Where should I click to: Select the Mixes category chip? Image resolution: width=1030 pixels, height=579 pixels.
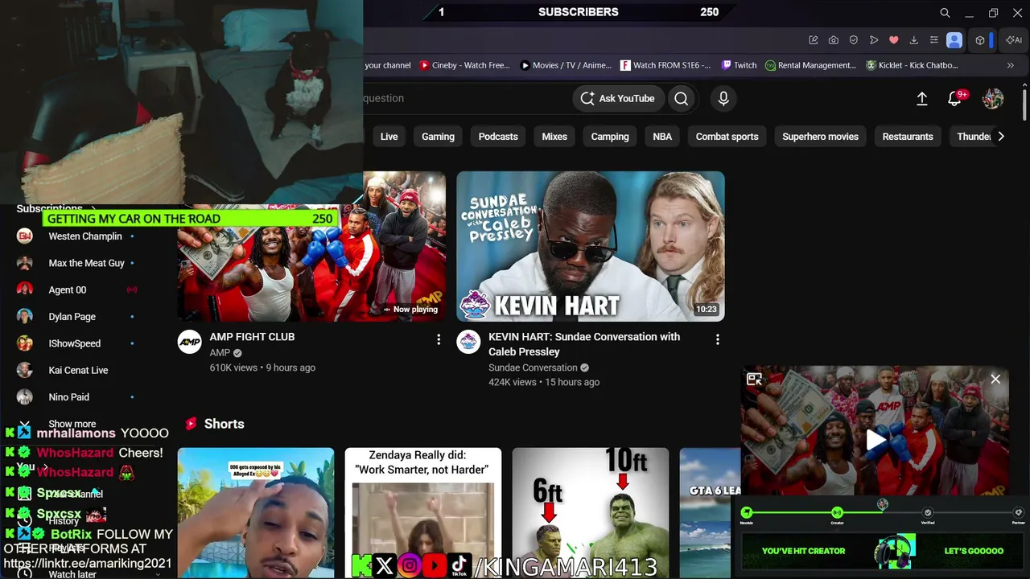(x=554, y=137)
